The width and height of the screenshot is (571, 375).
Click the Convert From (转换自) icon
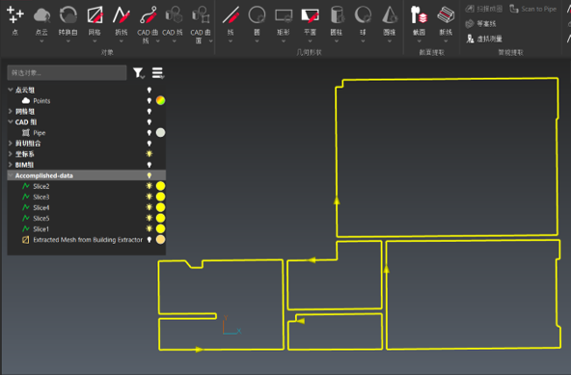68,14
